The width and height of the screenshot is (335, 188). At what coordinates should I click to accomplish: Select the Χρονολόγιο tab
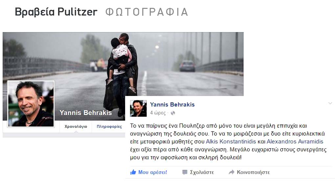[x=76, y=127]
